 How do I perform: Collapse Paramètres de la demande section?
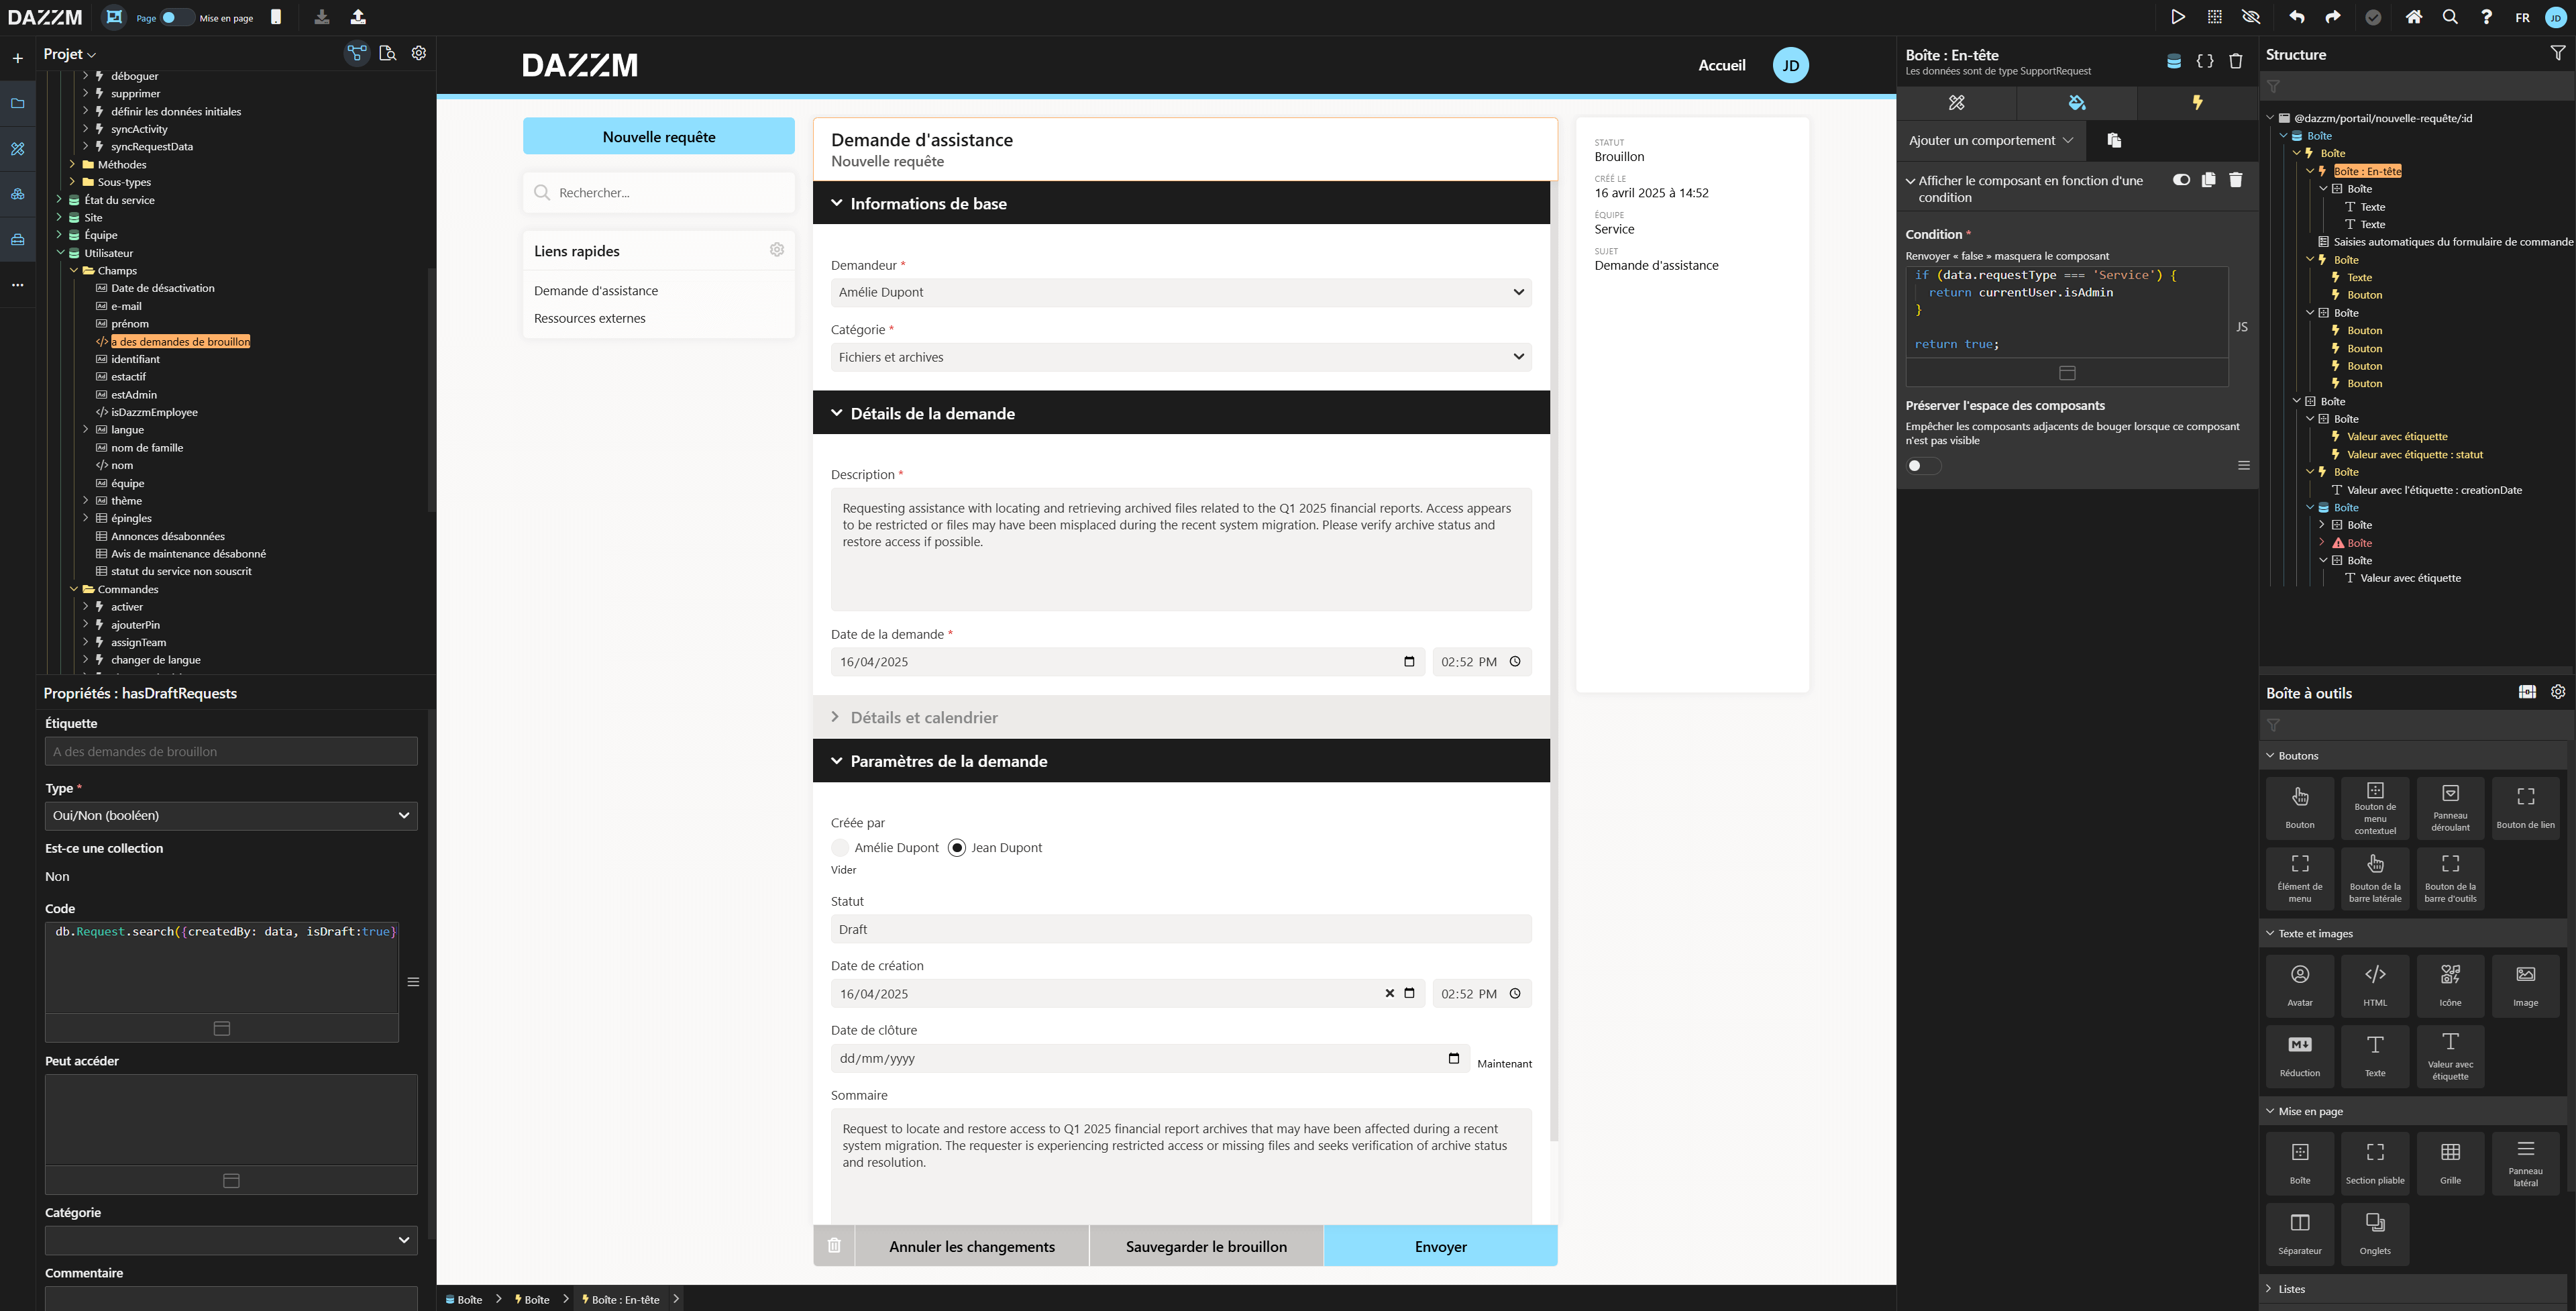[1181, 761]
